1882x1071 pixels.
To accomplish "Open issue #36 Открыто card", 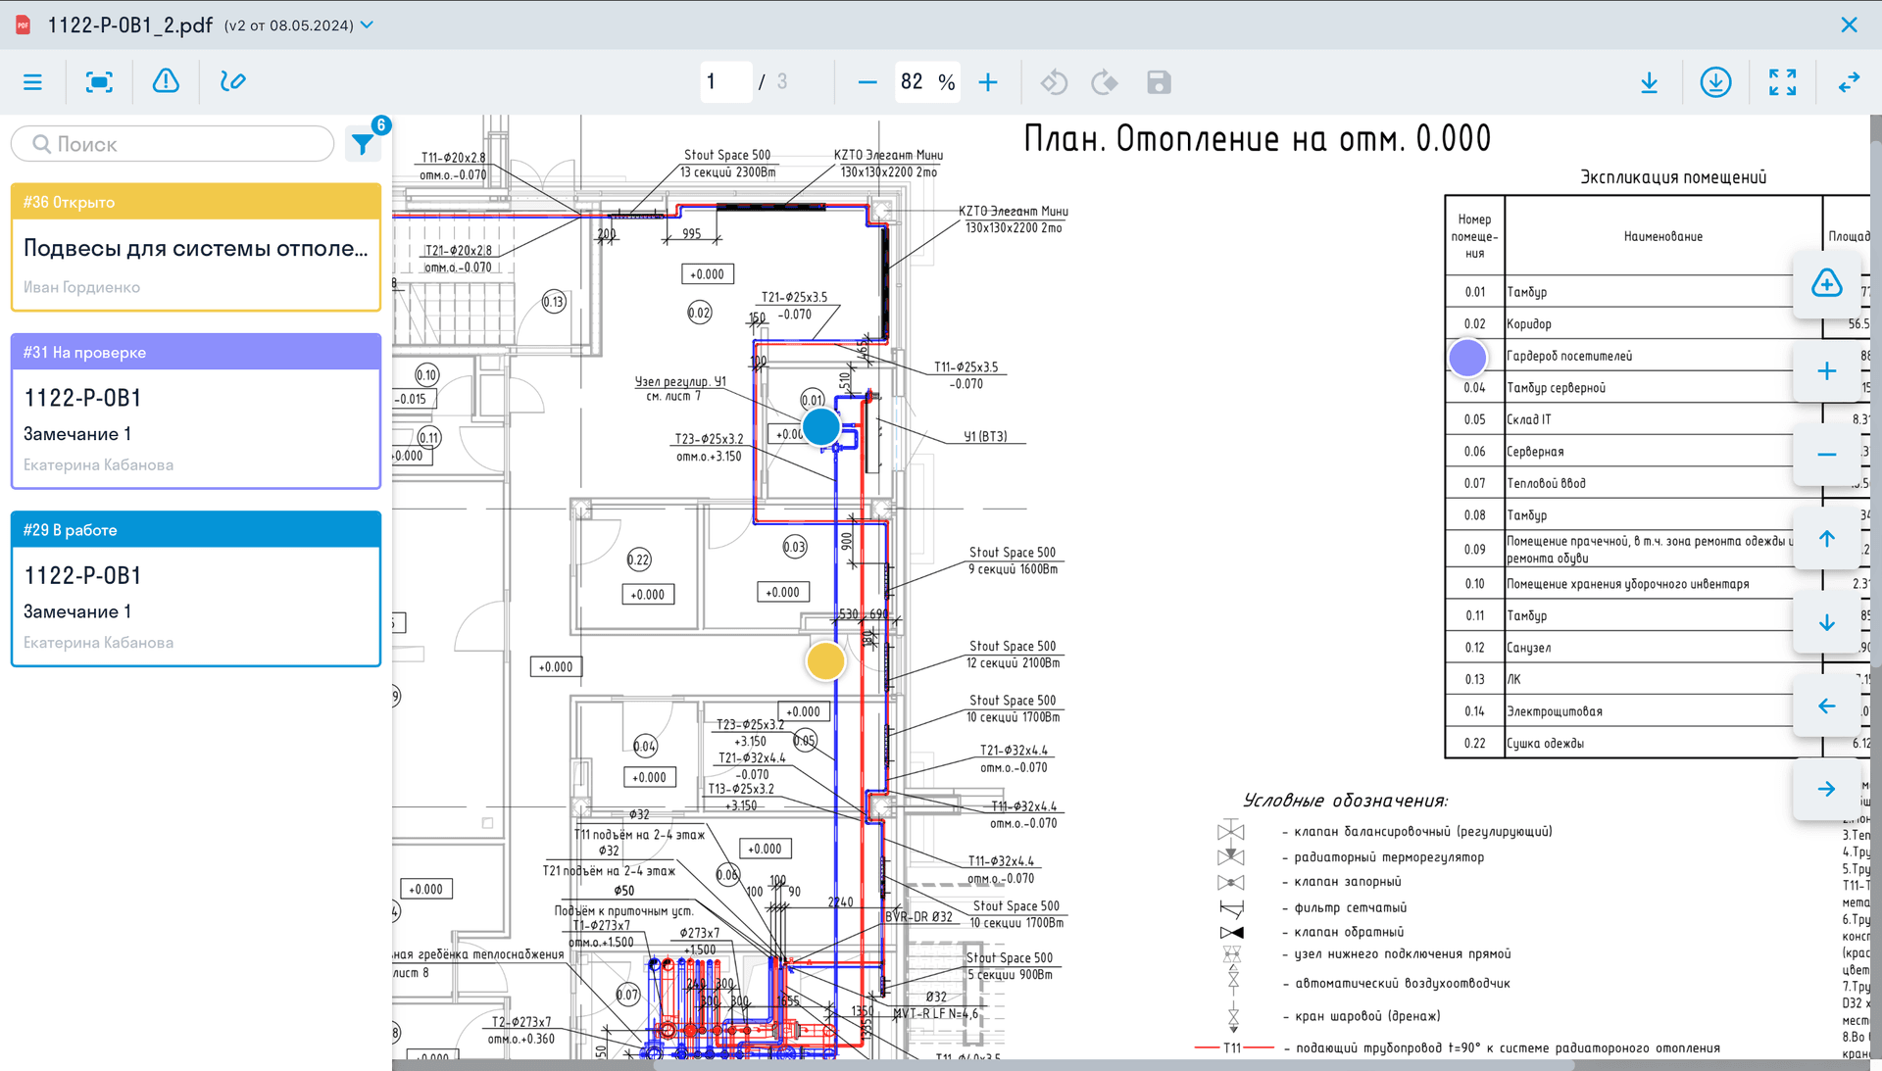I will (196, 248).
